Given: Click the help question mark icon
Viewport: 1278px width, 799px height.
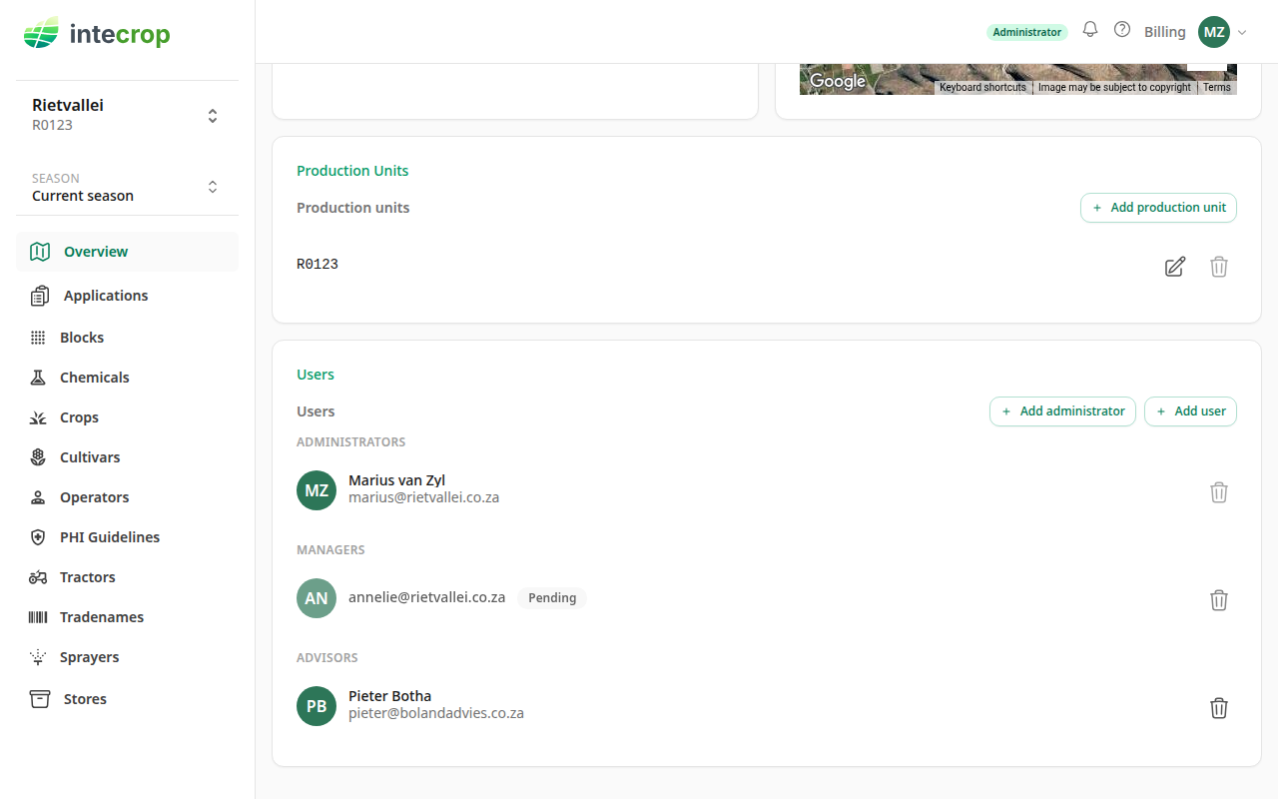Looking at the screenshot, I should point(1122,30).
